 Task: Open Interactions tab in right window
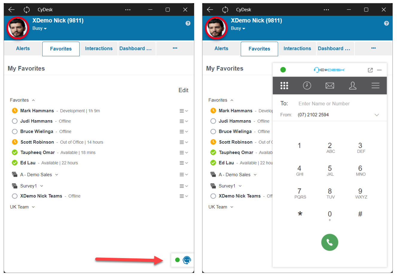(x=297, y=48)
